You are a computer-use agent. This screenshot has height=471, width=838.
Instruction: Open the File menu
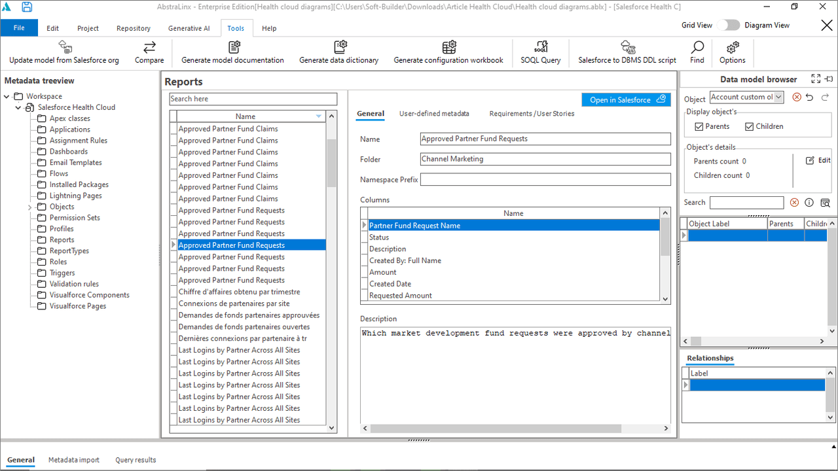pyautogui.click(x=19, y=28)
